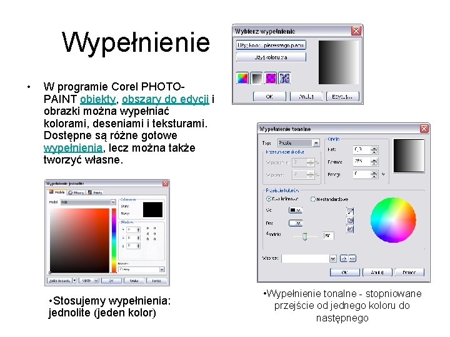Select the uniform rainbow fill icon
Screen dimensions: 450x337
pos(242,78)
